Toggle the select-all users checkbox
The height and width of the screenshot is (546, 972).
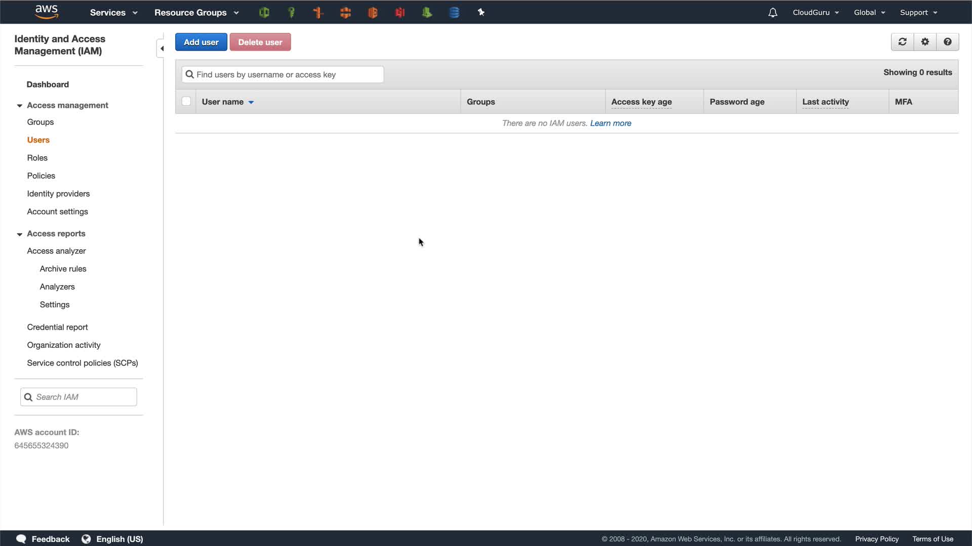tap(186, 102)
